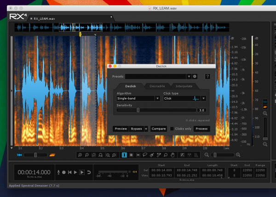Image resolution: width=276 pixels, height=197 pixels.
Task: Open the Declick presets settings gear
Action: (x=195, y=77)
